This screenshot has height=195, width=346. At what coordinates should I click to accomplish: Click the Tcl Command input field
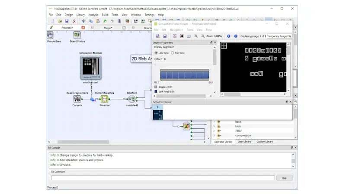(163, 178)
